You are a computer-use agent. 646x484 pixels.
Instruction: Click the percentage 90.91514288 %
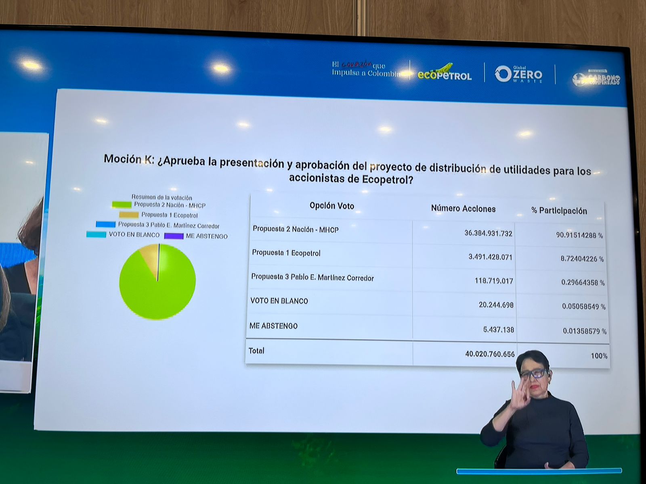coord(579,235)
